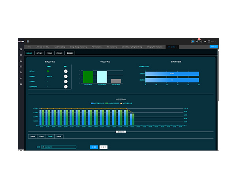Click the Home icon in left sidebar

(x=21, y=49)
